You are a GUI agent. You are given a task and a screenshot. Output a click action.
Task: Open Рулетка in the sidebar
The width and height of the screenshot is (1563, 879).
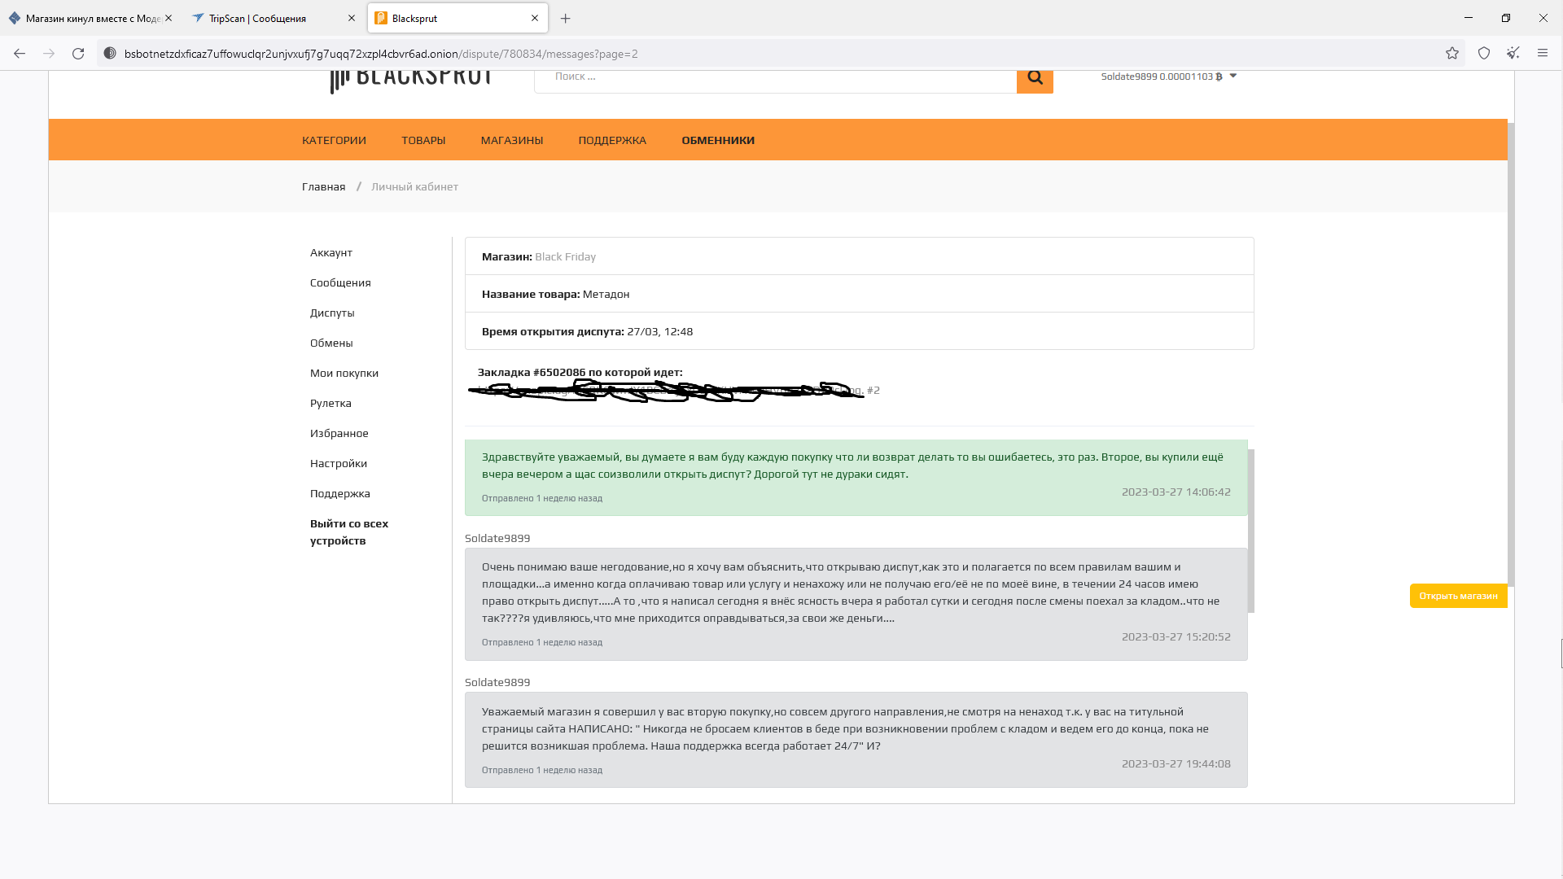331,403
